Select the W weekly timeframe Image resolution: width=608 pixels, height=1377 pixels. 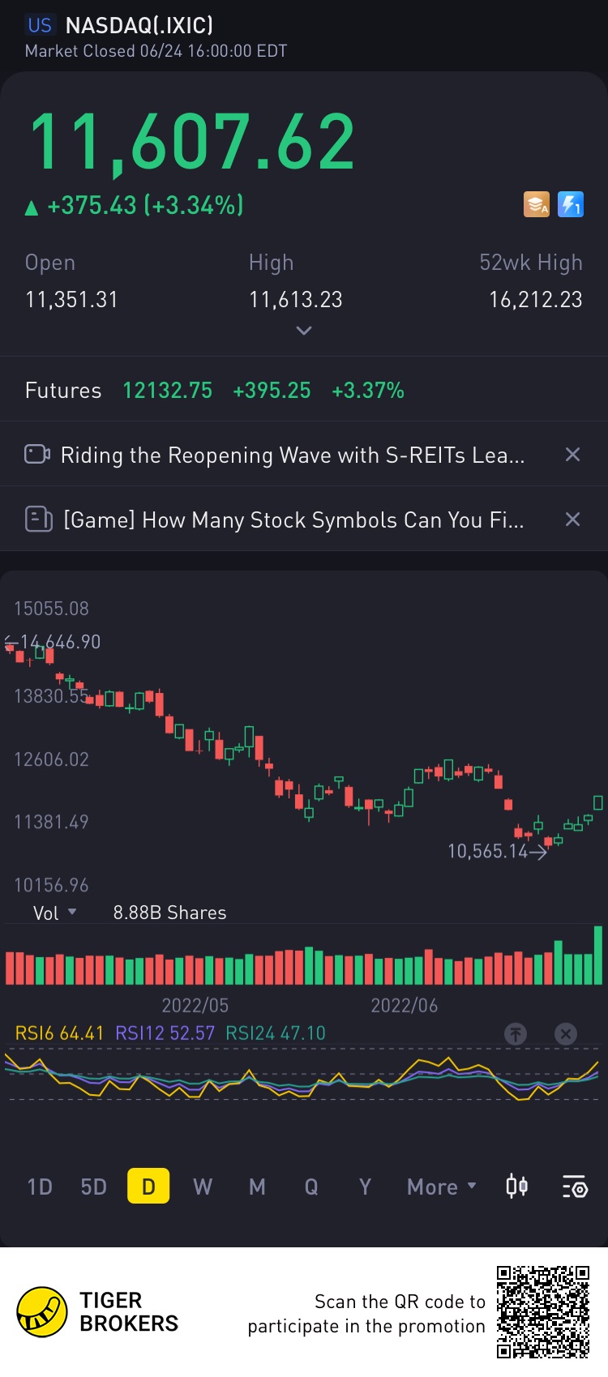(203, 1187)
